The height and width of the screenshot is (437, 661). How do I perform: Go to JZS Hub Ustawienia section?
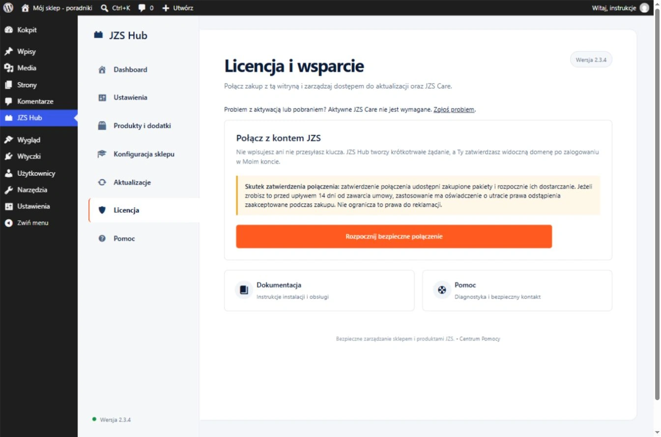(x=144, y=98)
